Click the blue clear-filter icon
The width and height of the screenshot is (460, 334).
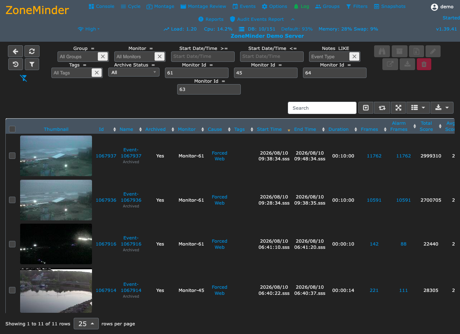click(24, 78)
